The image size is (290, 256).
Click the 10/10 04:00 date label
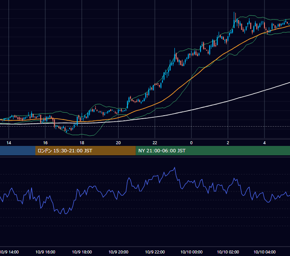point(264,252)
